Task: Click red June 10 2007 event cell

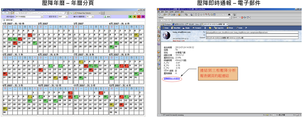Action: [40, 69]
